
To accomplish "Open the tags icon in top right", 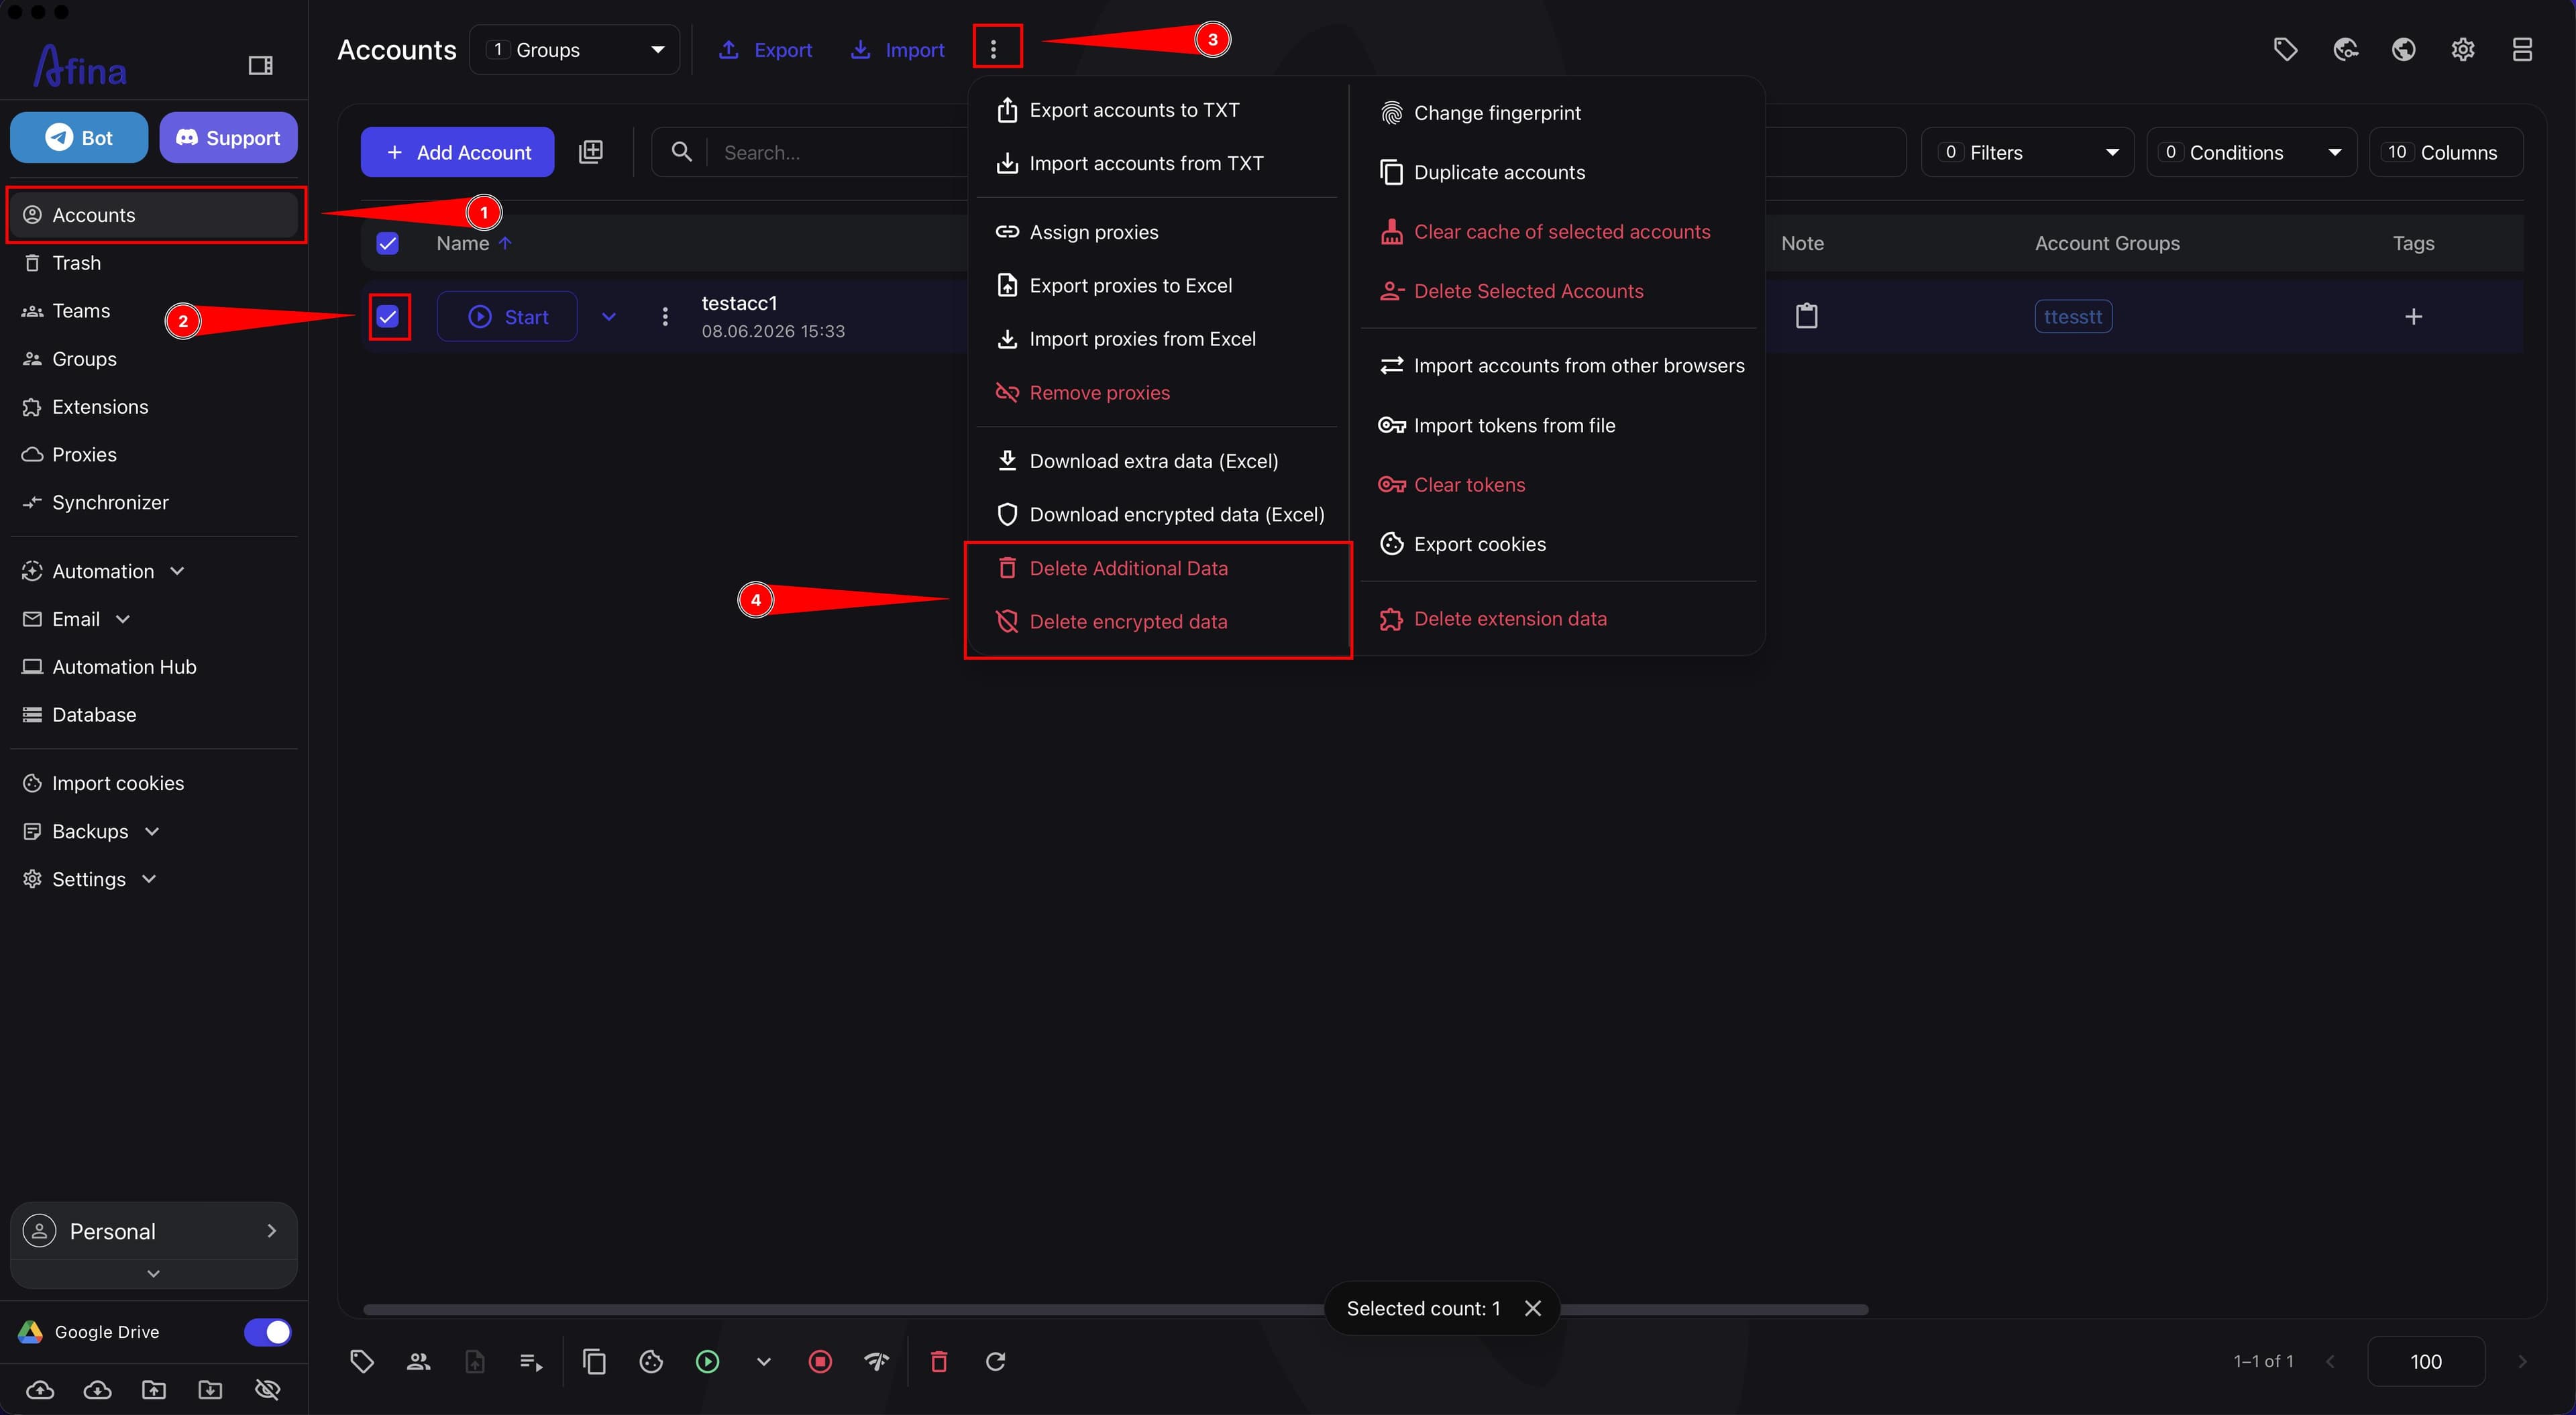I will 2285,50.
